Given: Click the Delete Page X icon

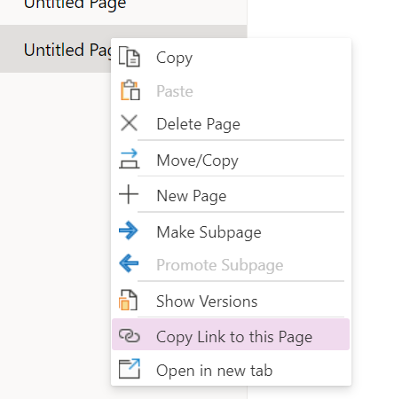Looking at the screenshot, I should coord(129,123).
